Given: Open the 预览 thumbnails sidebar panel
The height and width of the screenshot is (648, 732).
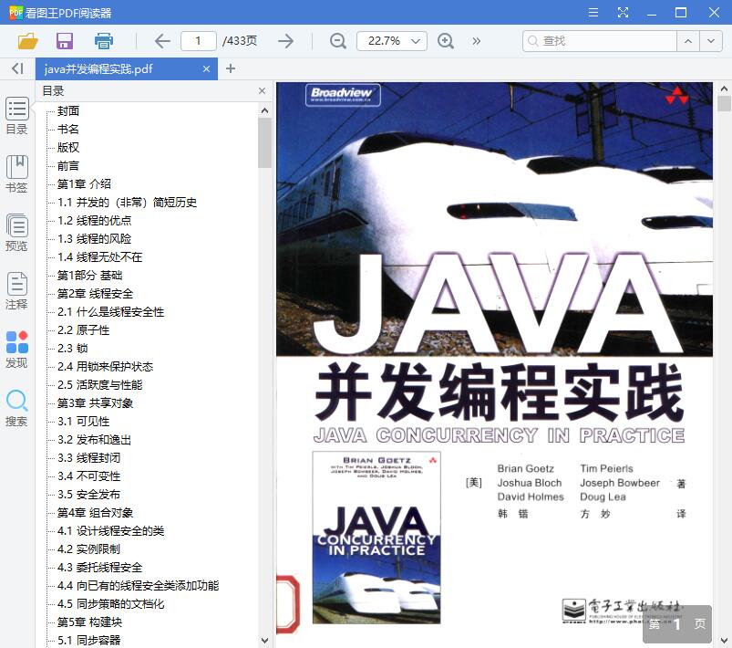Looking at the screenshot, I should [16, 233].
